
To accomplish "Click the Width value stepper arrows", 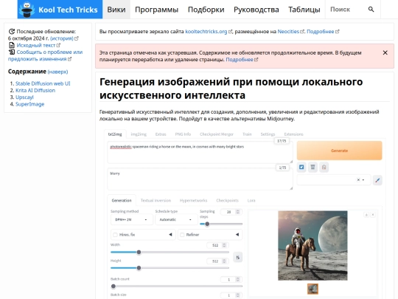I will coord(224,245).
